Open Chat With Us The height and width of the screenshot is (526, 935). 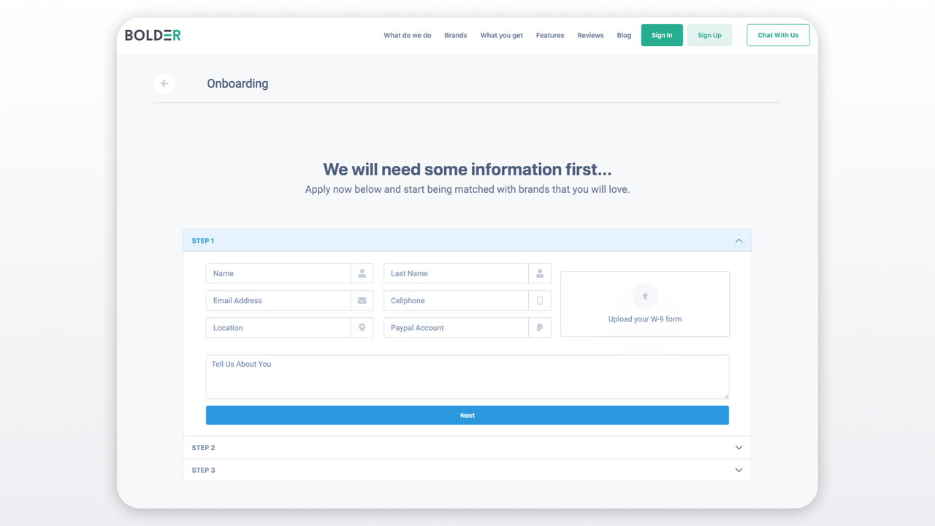(777, 34)
